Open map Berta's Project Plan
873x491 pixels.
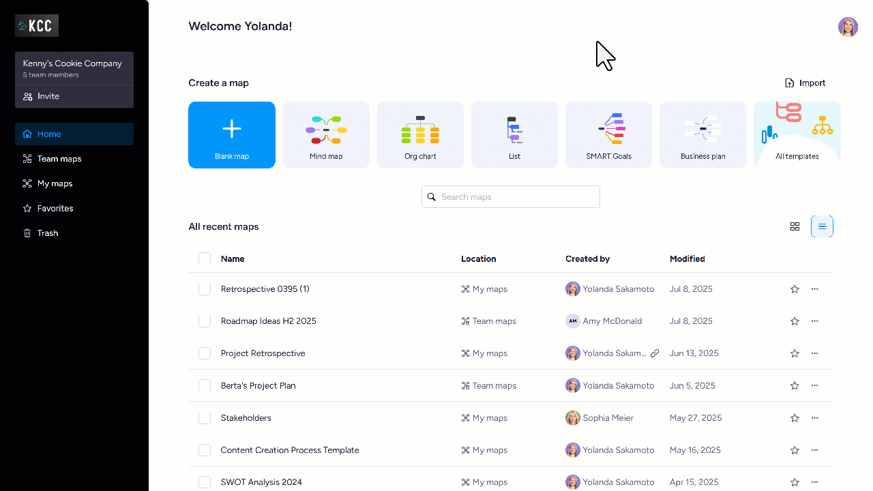[258, 386]
